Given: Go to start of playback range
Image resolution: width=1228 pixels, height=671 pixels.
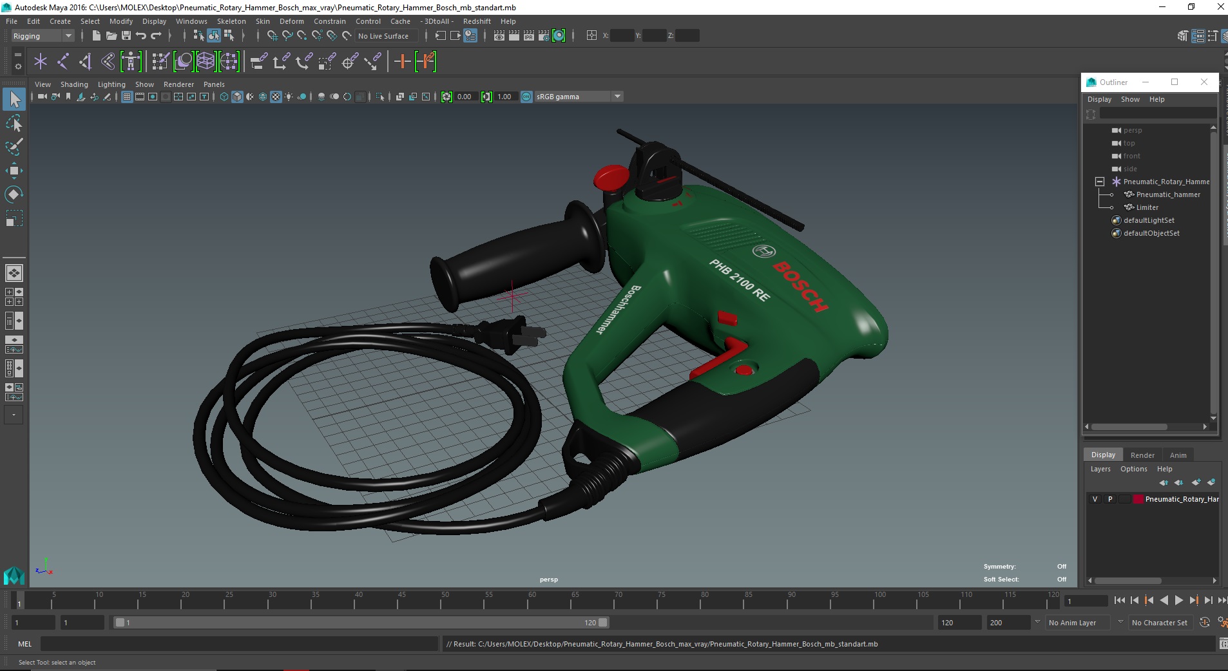Looking at the screenshot, I should click(1120, 600).
